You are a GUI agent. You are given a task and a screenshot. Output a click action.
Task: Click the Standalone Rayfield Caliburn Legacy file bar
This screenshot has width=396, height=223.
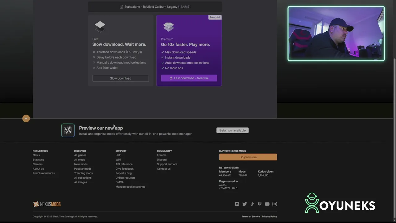pyautogui.click(x=155, y=7)
